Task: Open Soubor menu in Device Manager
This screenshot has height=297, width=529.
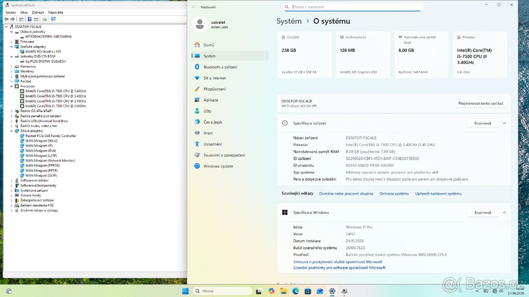Action: pyautogui.click(x=11, y=12)
